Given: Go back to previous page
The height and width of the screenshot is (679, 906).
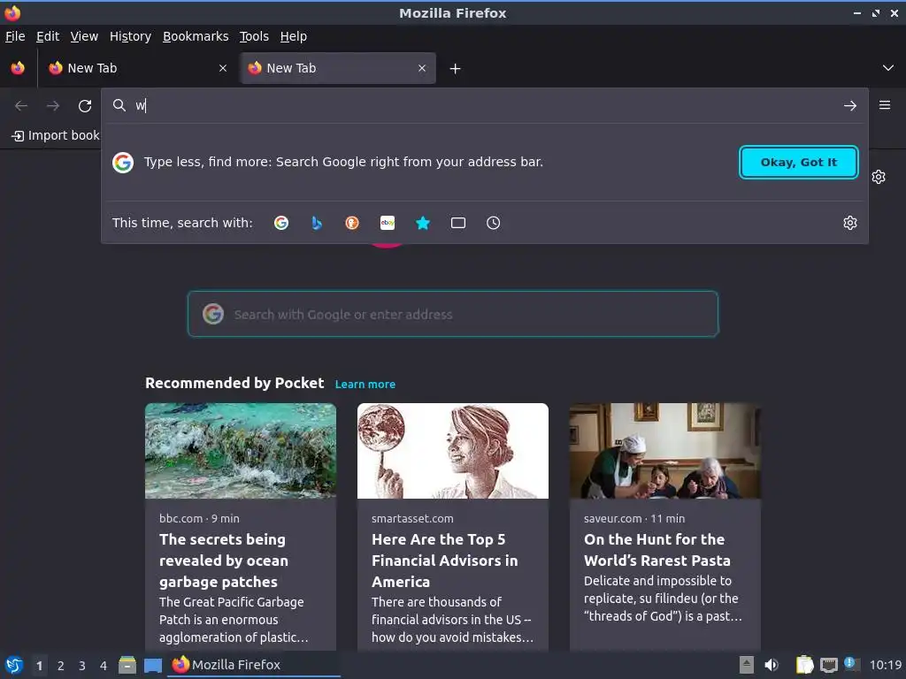Looking at the screenshot, I should [21, 106].
